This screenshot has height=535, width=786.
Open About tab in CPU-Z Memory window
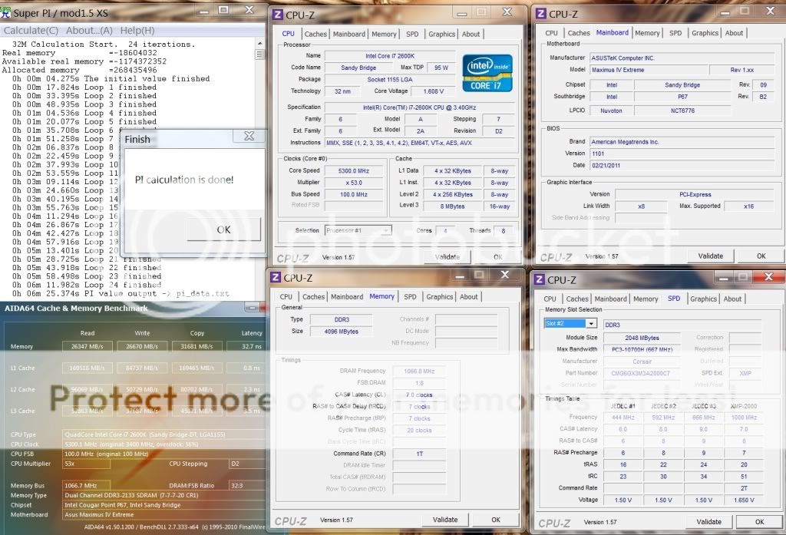coord(469,297)
